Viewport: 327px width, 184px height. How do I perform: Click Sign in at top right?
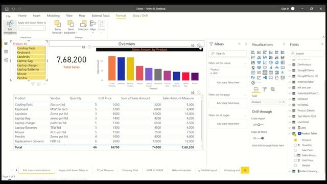(x=285, y=9)
